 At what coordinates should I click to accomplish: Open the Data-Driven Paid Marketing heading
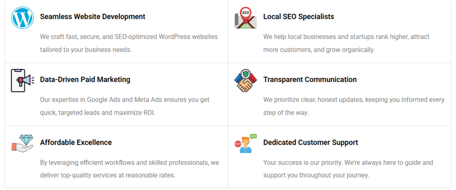pyautogui.click(x=85, y=80)
